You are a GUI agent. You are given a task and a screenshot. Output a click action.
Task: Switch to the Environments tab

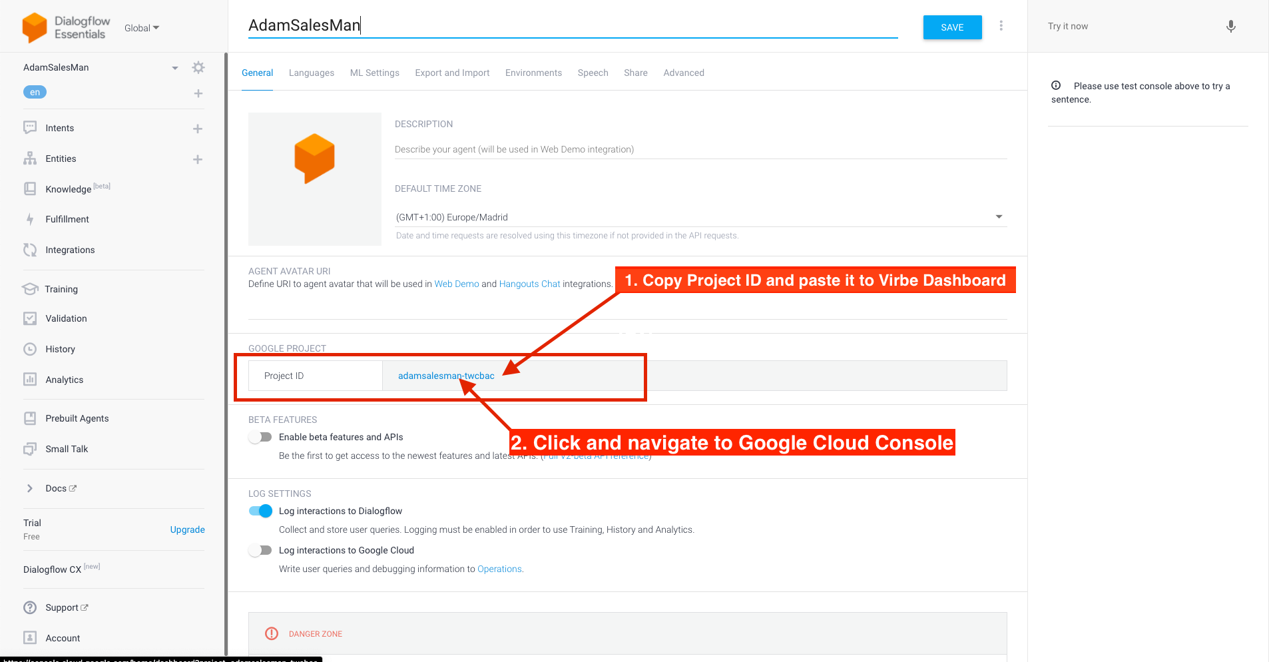(x=533, y=73)
